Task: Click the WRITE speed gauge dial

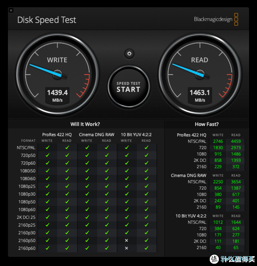Action: point(57,75)
